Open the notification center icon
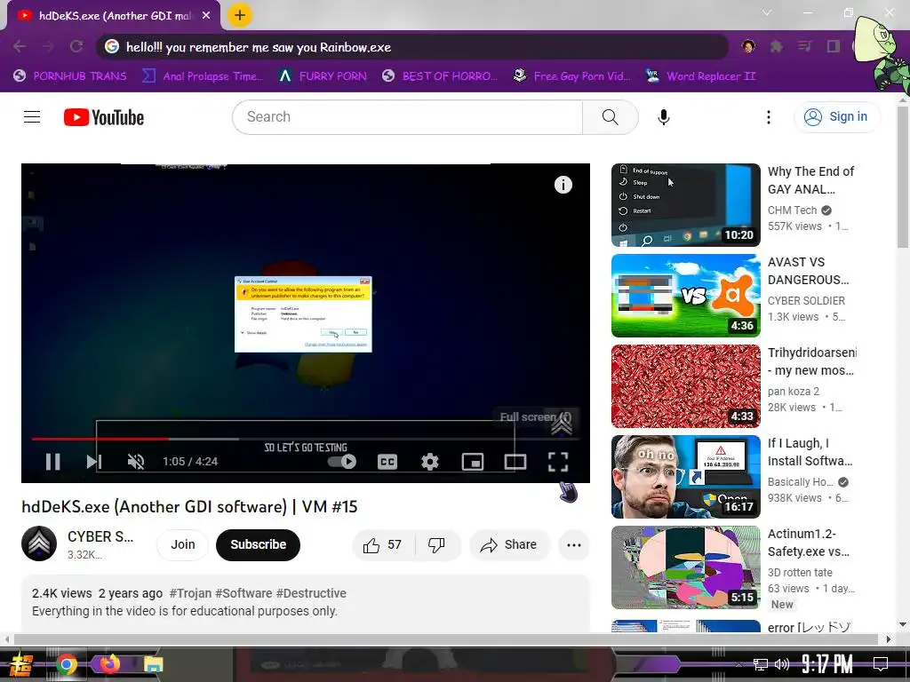Screen dimensions: 910x682 coord(881,664)
